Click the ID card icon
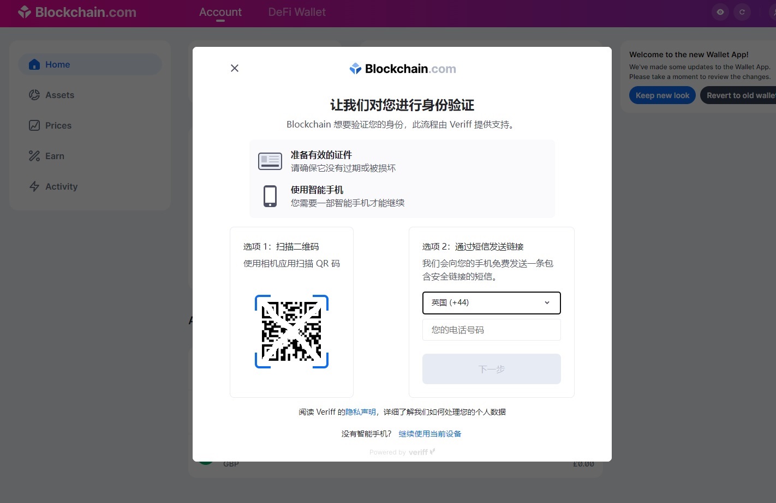776x503 pixels. [270, 161]
